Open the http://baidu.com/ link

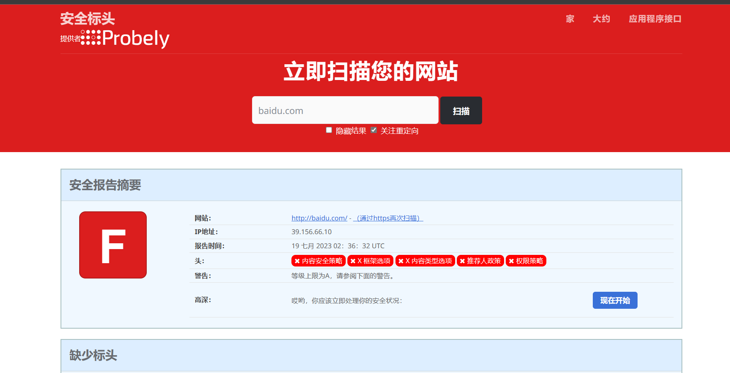click(319, 218)
